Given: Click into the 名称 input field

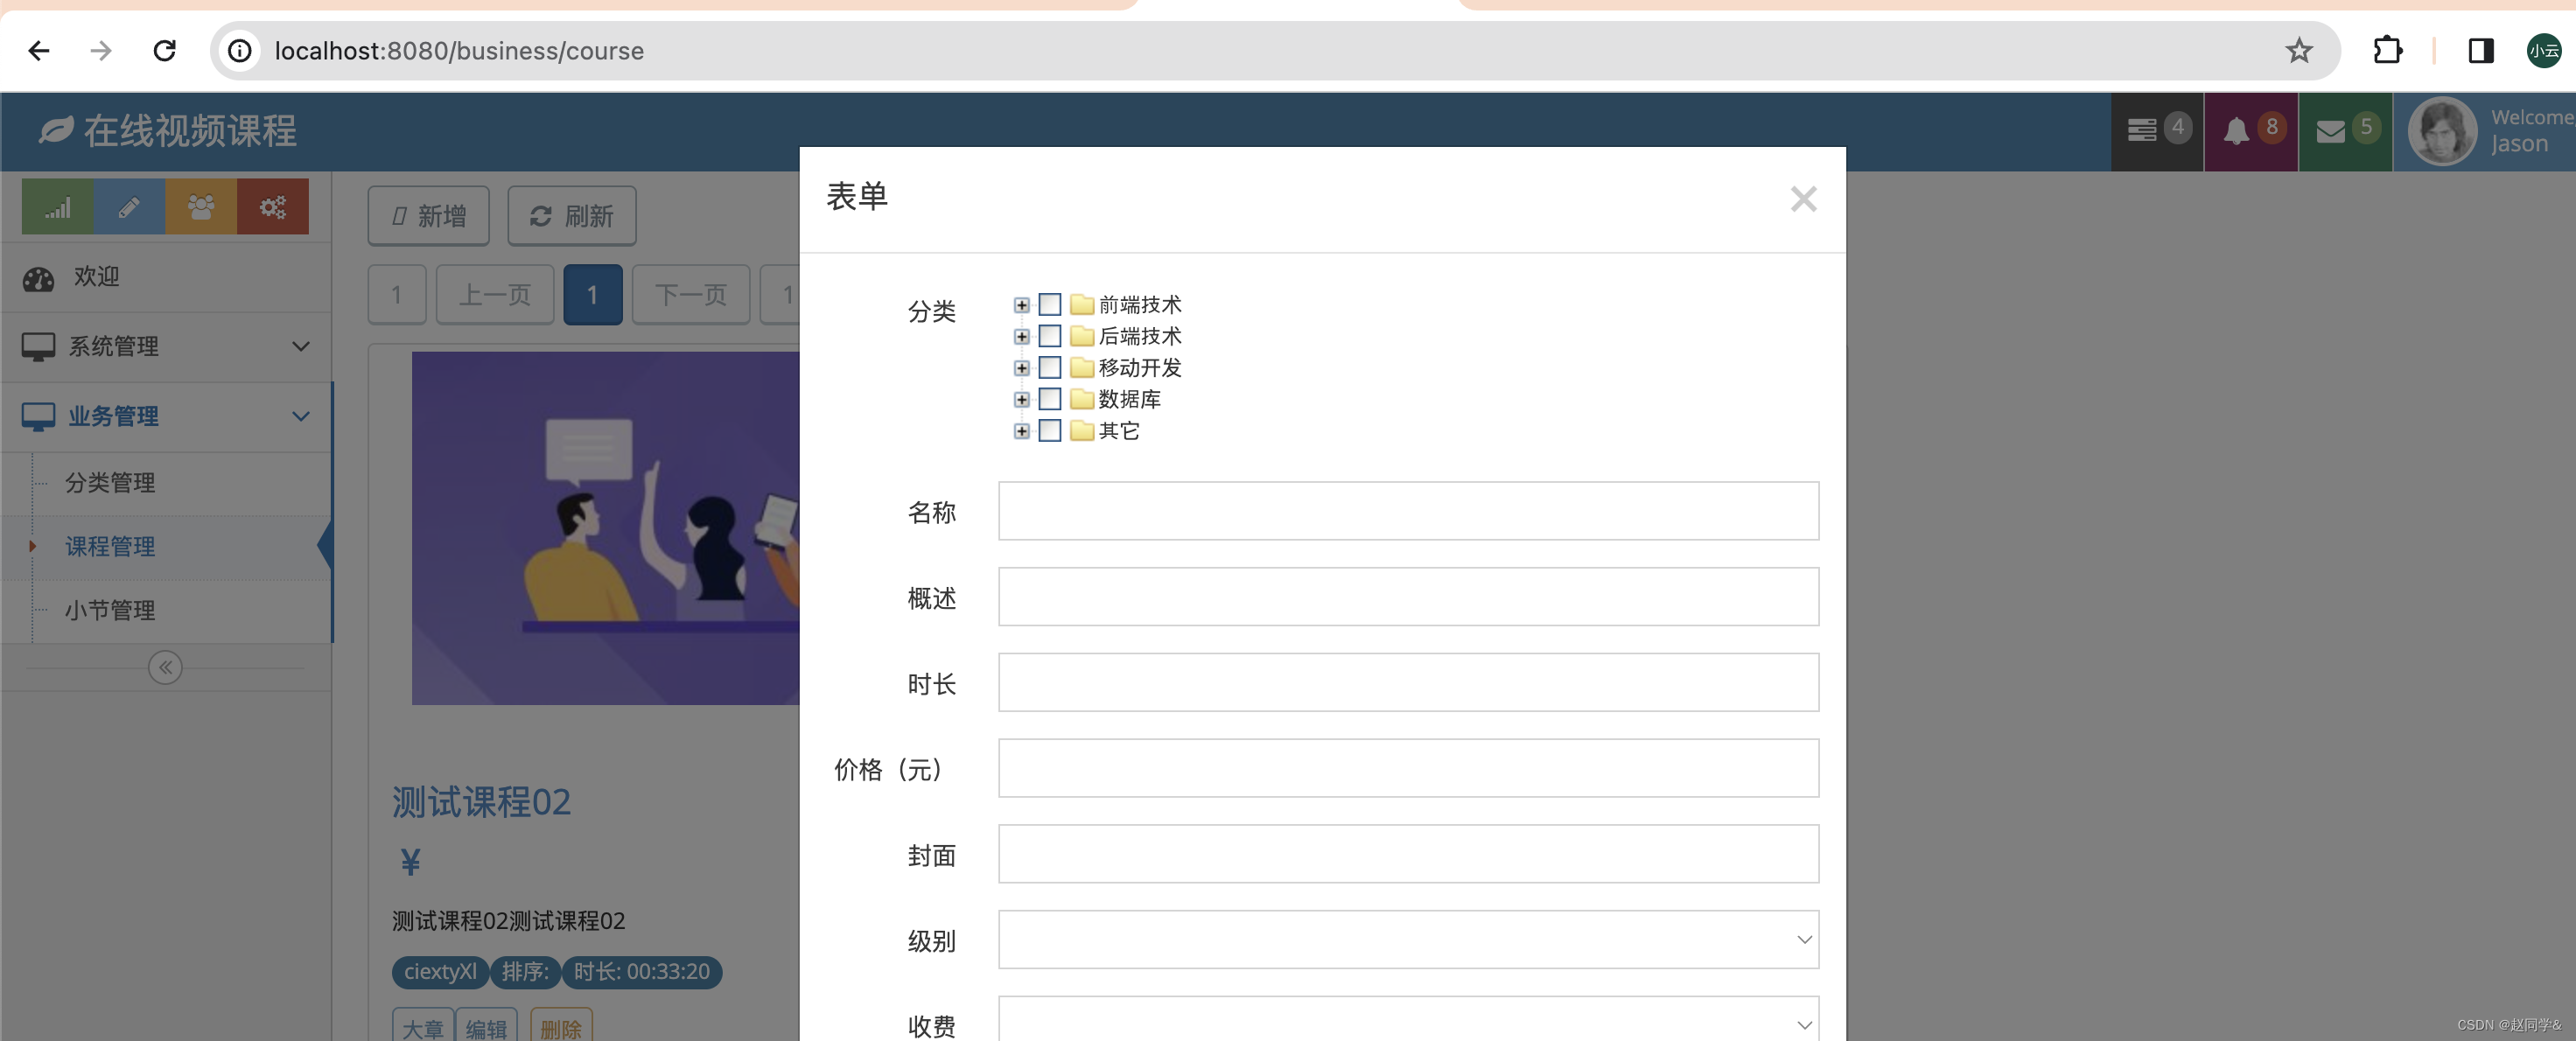Looking at the screenshot, I should click(1407, 511).
